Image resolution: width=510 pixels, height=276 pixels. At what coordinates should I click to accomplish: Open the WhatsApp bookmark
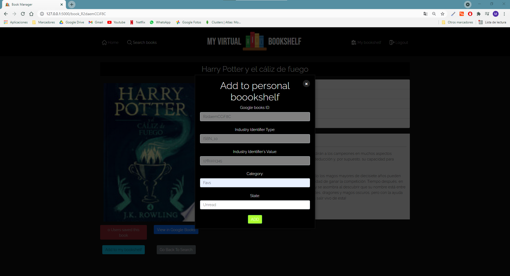[160, 22]
